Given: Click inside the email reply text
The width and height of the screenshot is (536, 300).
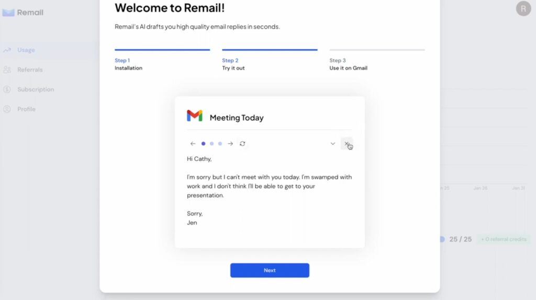Looking at the screenshot, I should pyautogui.click(x=270, y=190).
